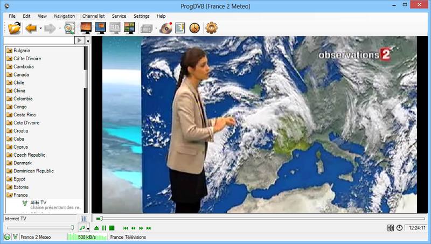Collapse the France folder

(10, 195)
